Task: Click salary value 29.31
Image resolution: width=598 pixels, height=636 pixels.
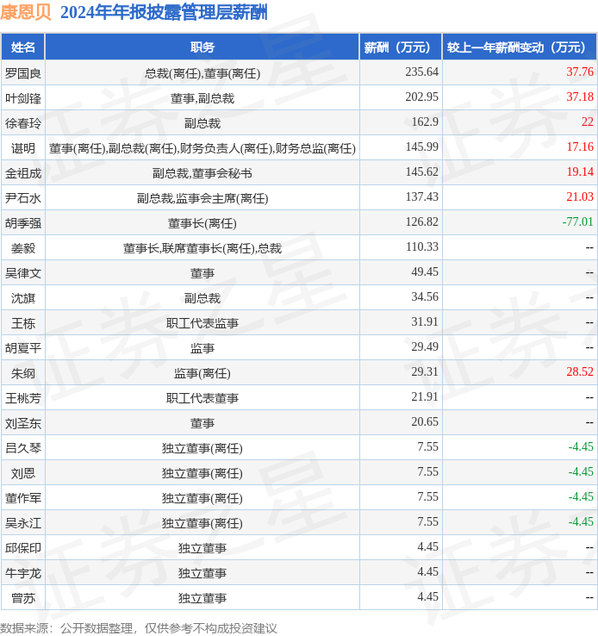Action: [425, 371]
